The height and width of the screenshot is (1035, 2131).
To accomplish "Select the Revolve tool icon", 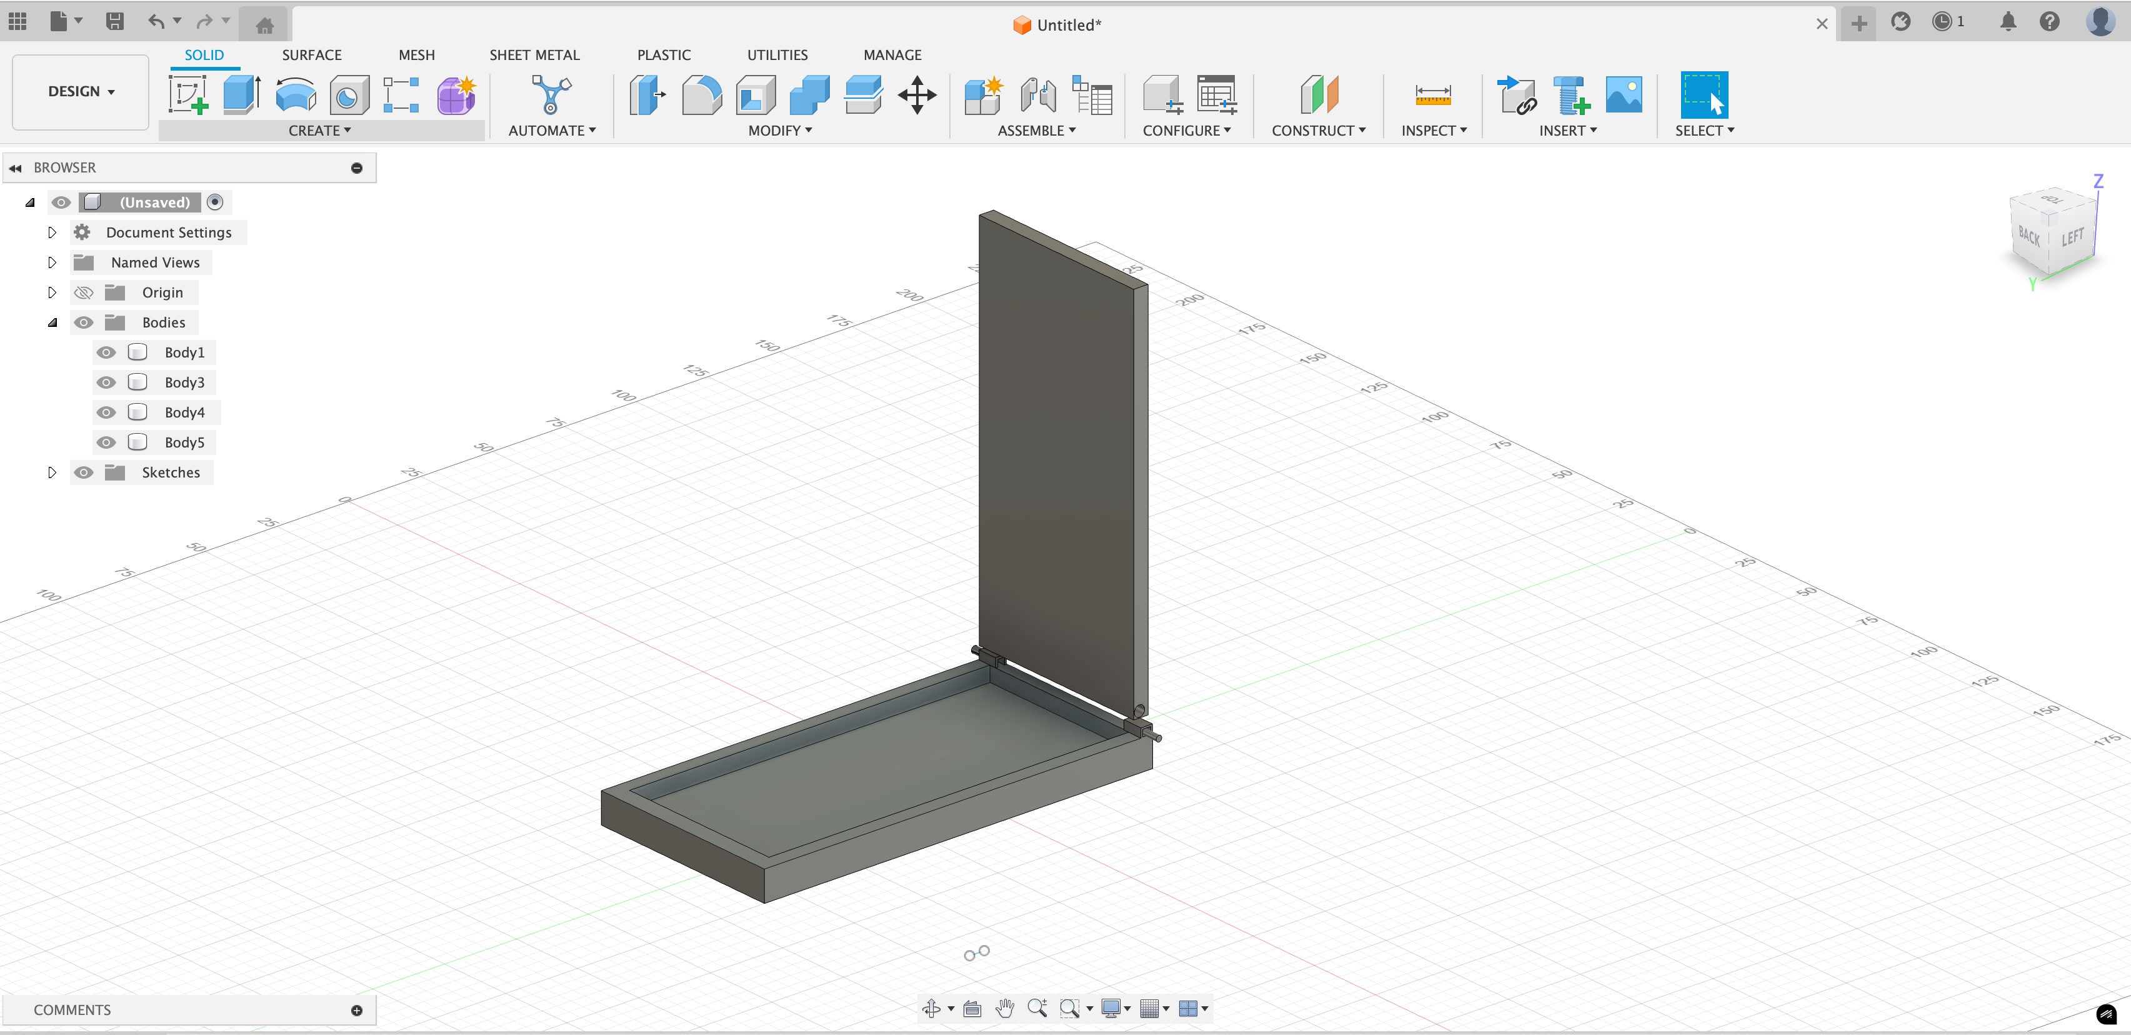I will pos(296,94).
